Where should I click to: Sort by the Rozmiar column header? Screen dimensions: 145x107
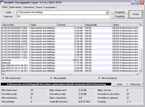(x=70, y=25)
